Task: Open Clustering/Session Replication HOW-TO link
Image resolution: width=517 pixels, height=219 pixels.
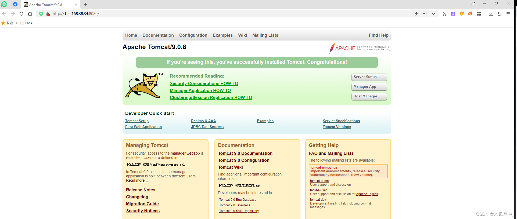Action: (211, 98)
